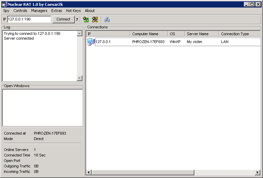
Task: Open the Managers menu
Action: [39, 11]
